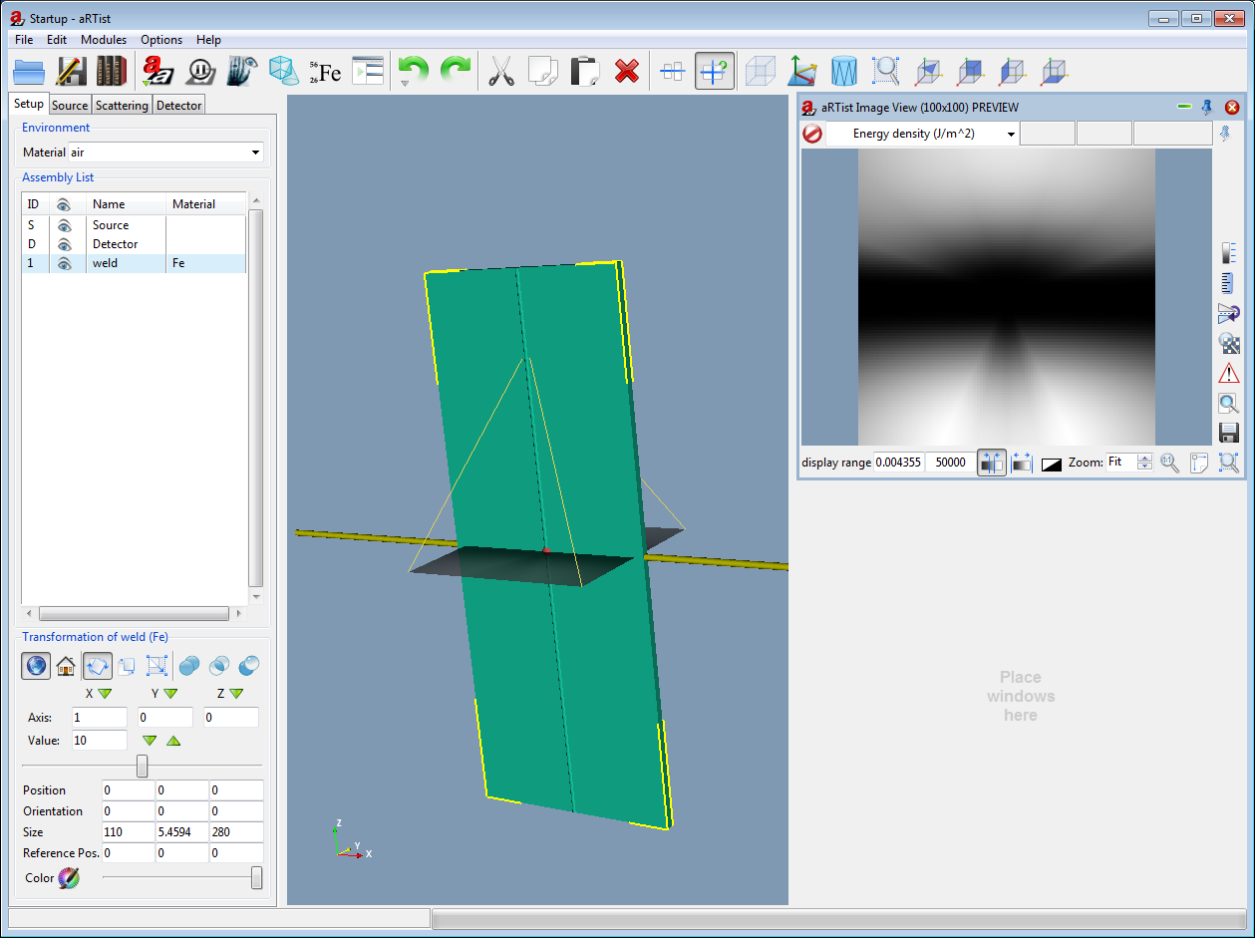Open the Help menu

click(x=208, y=40)
